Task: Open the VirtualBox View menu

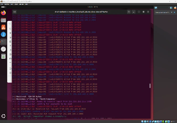Action: (12, 4)
